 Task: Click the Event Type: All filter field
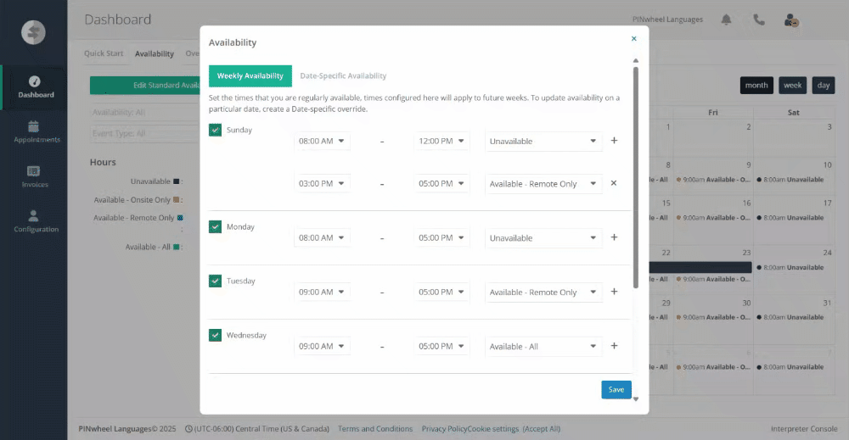pos(145,133)
